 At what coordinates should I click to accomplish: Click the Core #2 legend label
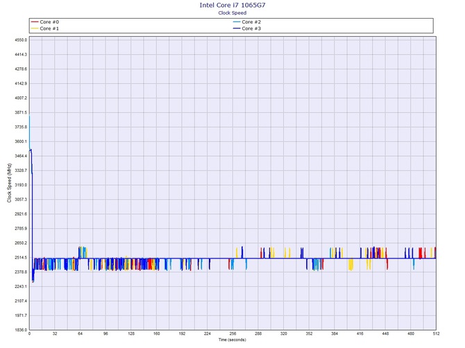click(251, 22)
